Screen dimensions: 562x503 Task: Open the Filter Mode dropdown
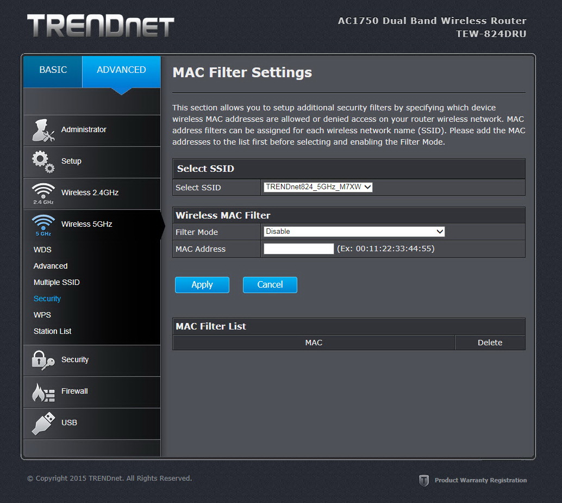[x=354, y=232]
